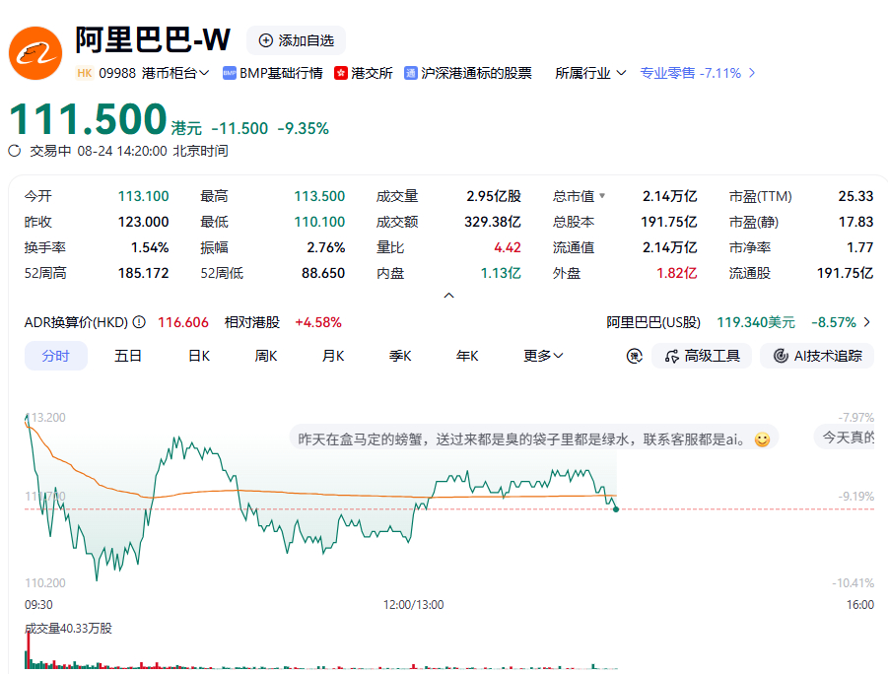Click the -9.35% change percentage

tap(303, 128)
